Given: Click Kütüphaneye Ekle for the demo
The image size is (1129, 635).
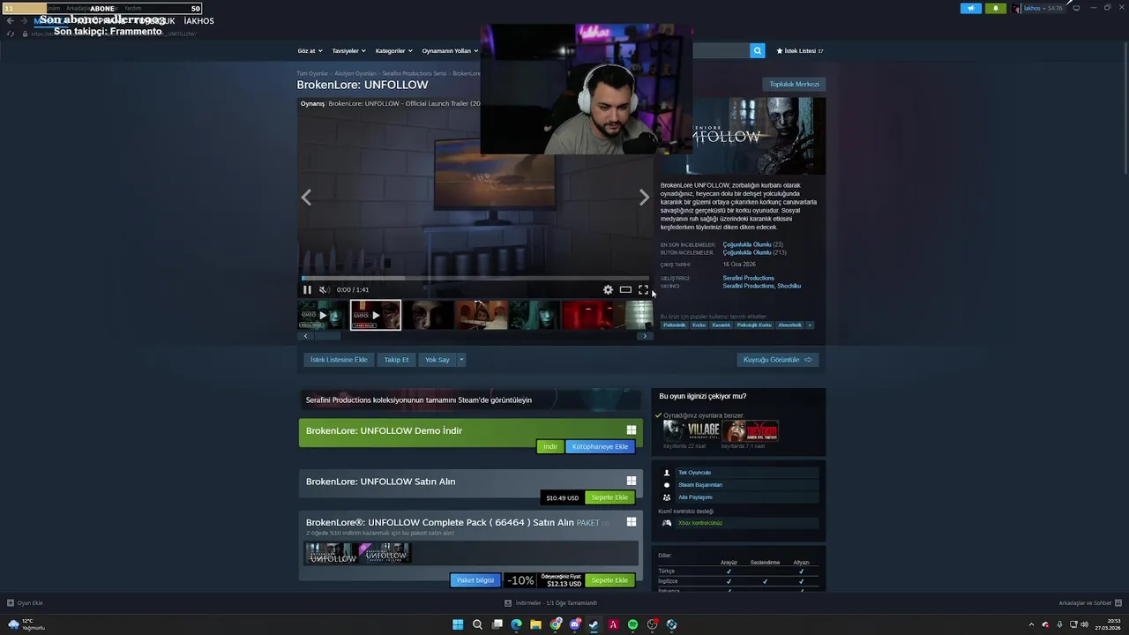Looking at the screenshot, I should 600,446.
